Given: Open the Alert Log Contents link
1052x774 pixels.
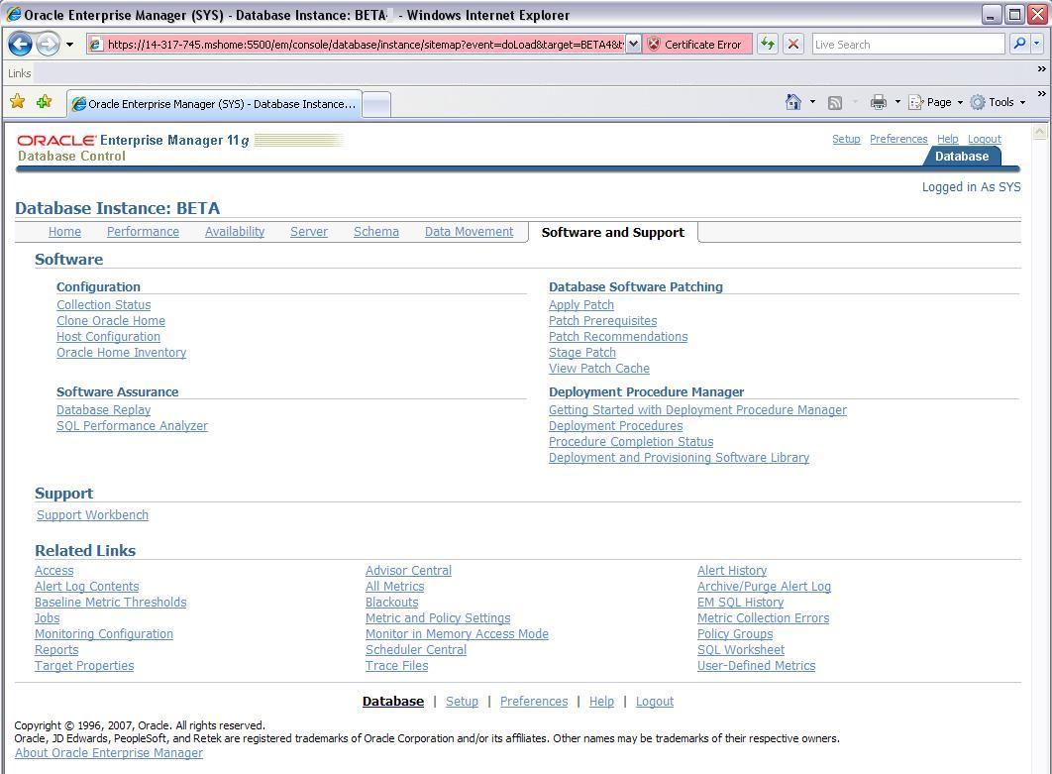Looking at the screenshot, I should pos(86,587).
